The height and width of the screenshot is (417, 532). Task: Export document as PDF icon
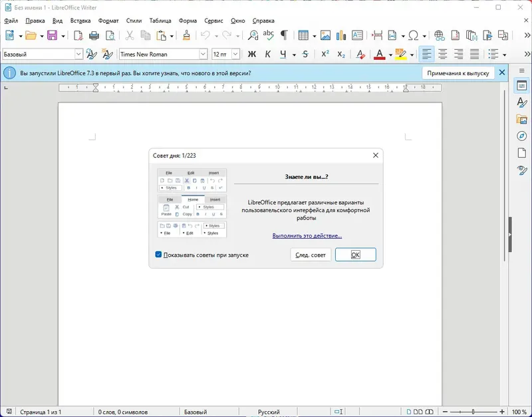point(78,35)
